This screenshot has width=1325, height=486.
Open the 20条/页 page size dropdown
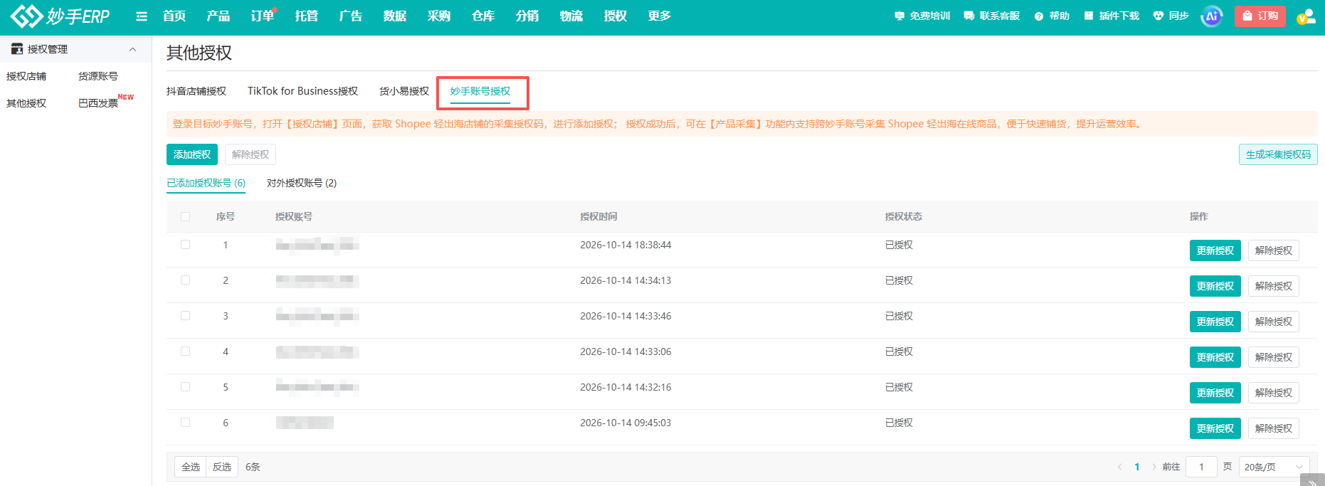1274,467
